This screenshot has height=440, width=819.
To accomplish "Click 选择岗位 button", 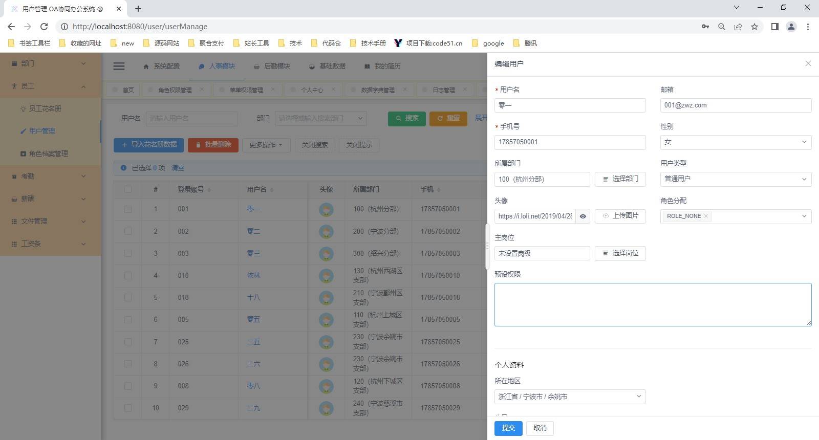I will [x=620, y=253].
